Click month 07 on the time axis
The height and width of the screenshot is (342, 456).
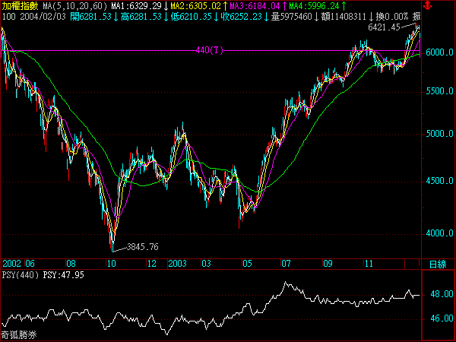coord(286,264)
